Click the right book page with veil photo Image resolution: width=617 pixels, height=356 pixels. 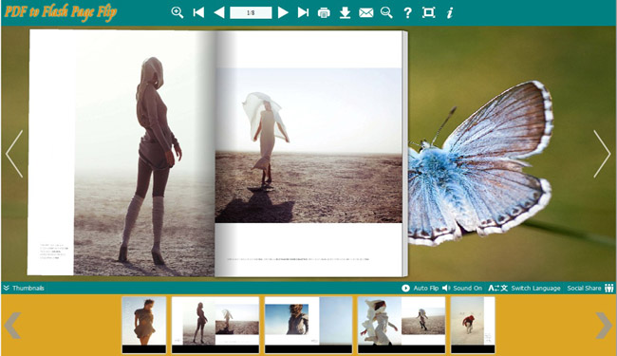point(309,154)
